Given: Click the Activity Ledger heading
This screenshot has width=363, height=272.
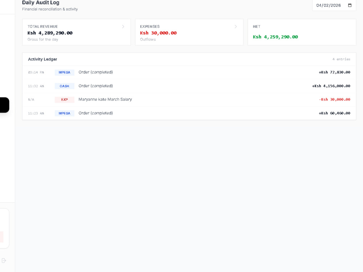Looking at the screenshot, I should pyautogui.click(x=42, y=59).
